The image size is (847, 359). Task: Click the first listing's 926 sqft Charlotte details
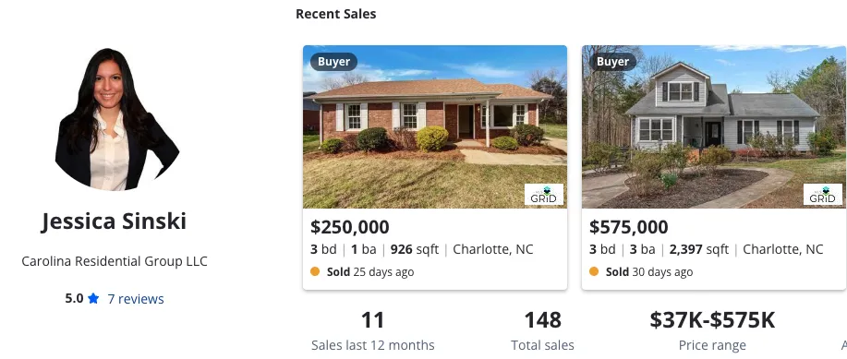(422, 249)
